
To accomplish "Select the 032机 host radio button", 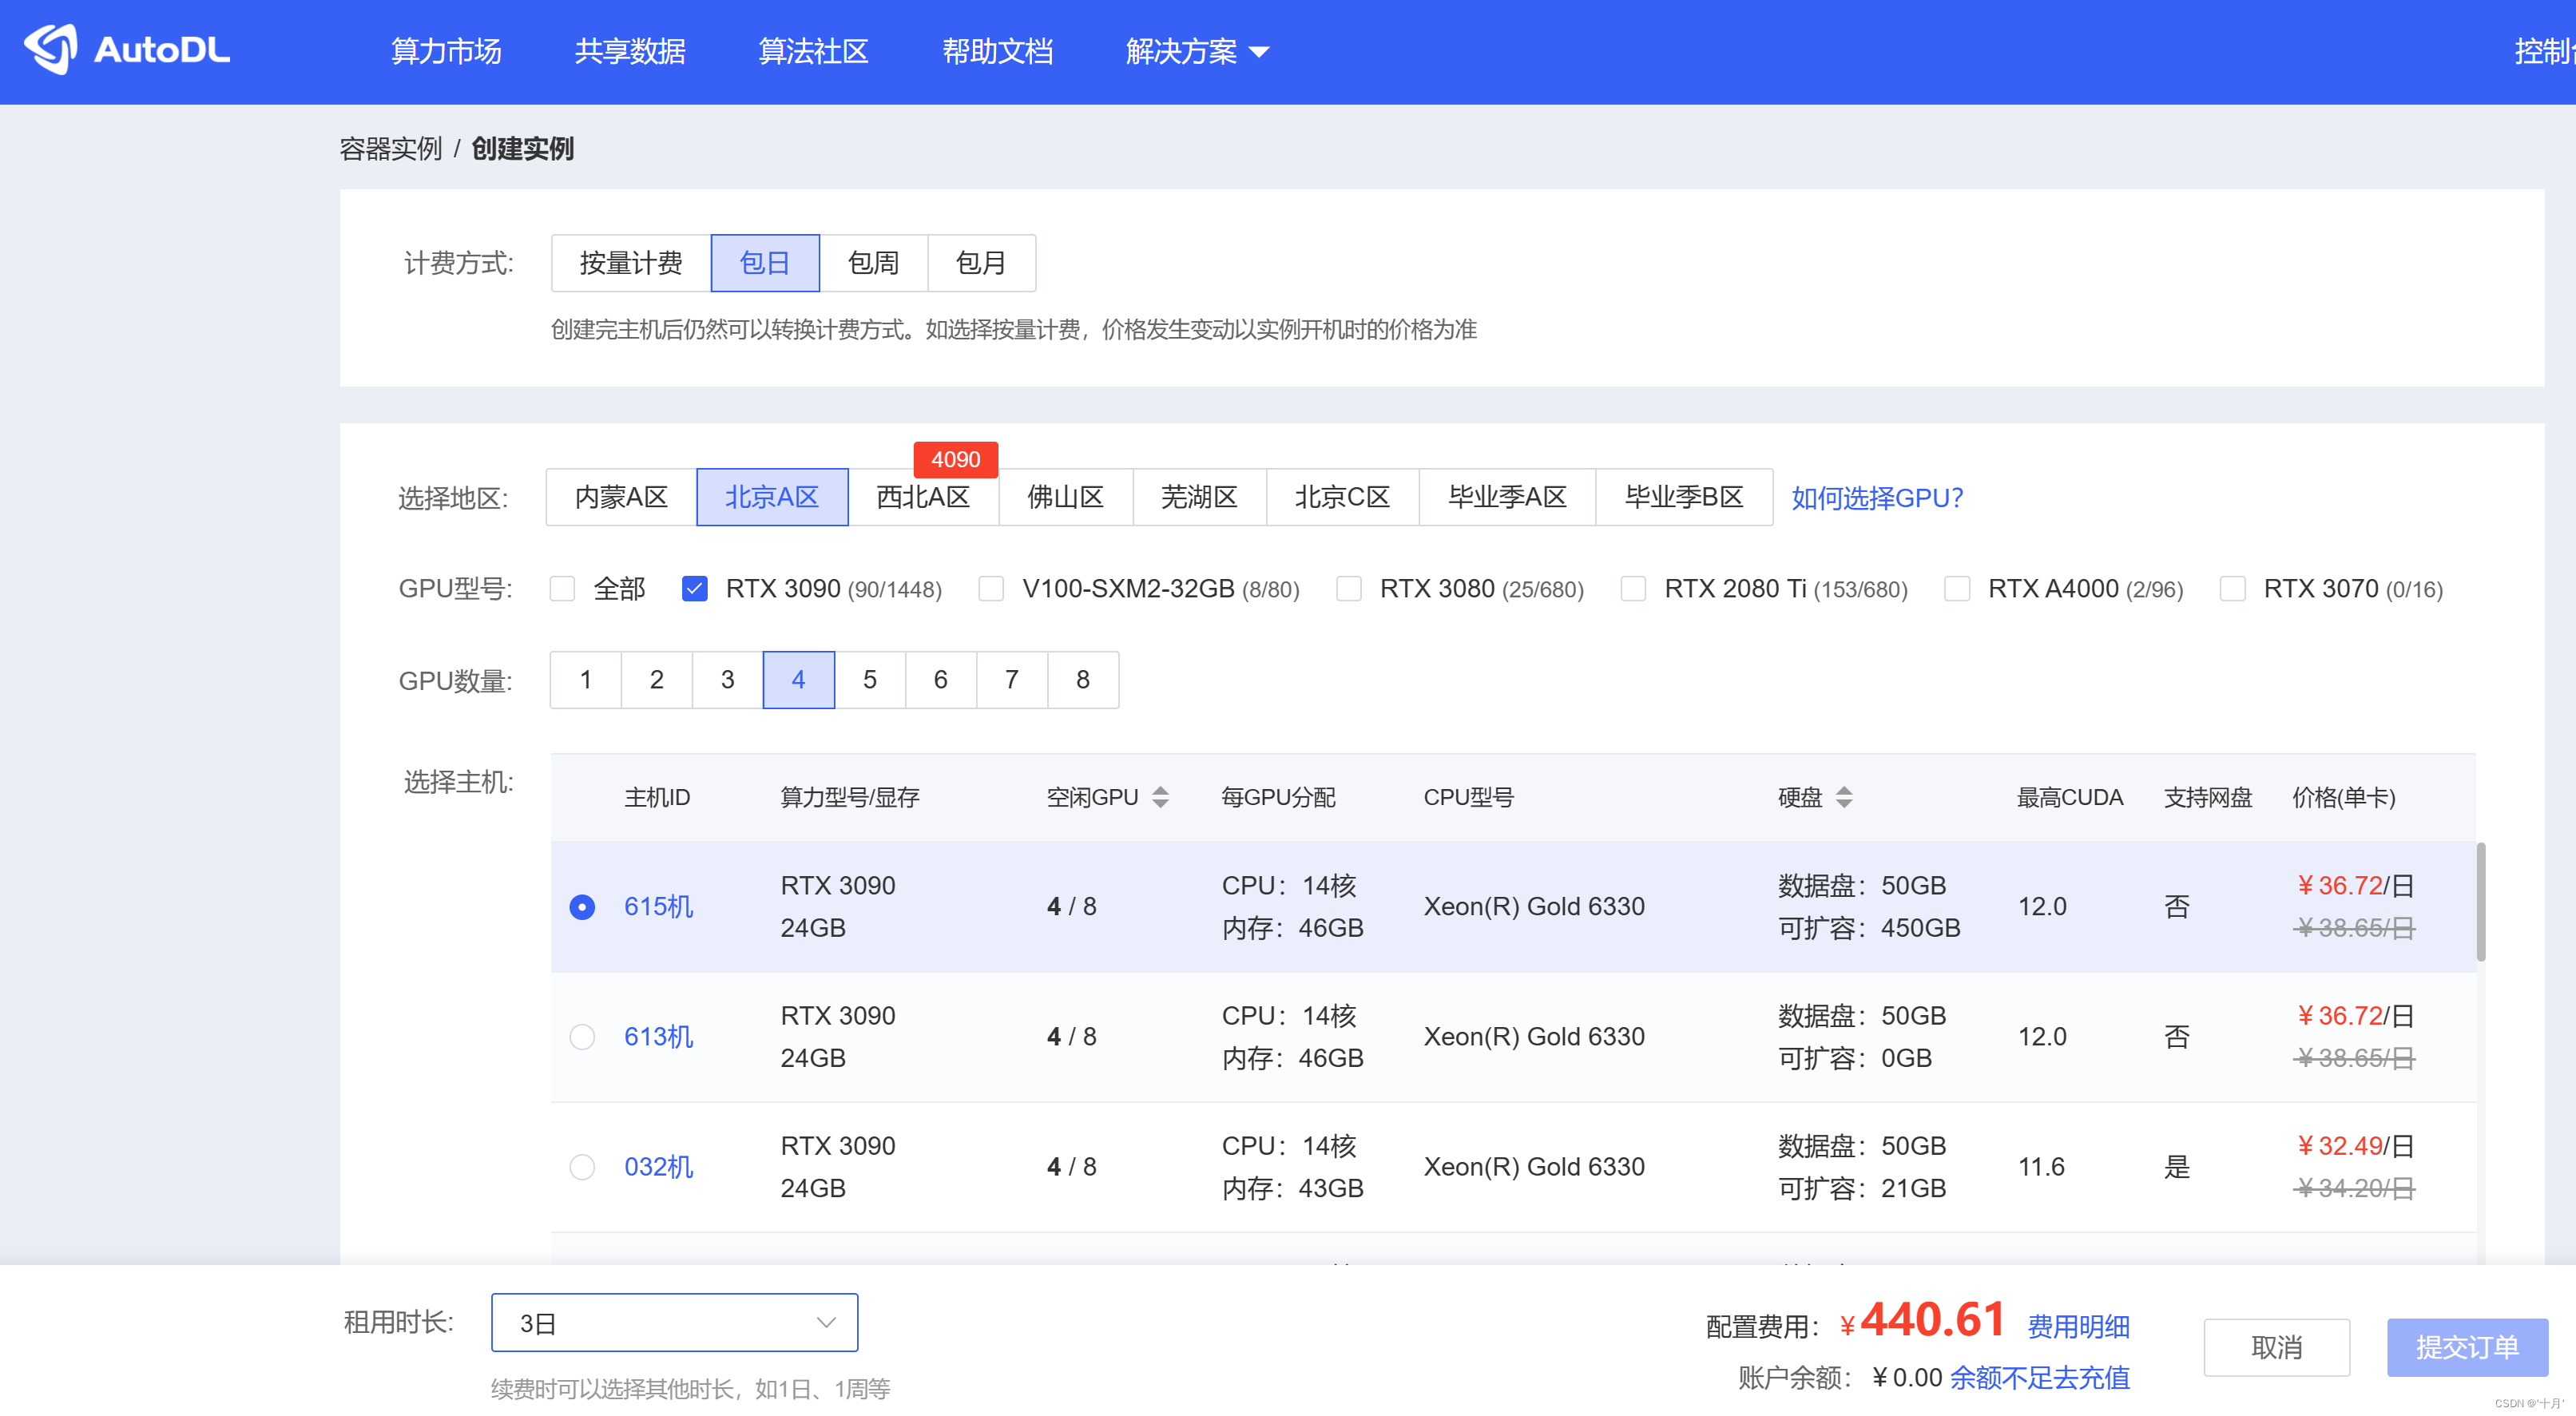I will 582,1167.
